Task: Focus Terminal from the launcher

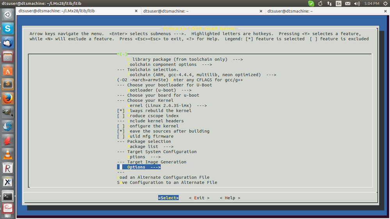Action: point(8,197)
